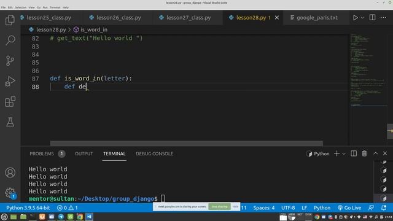This screenshot has width=393, height=221.
Task: Click the errors and warnings status indicator
Action: tap(68, 207)
